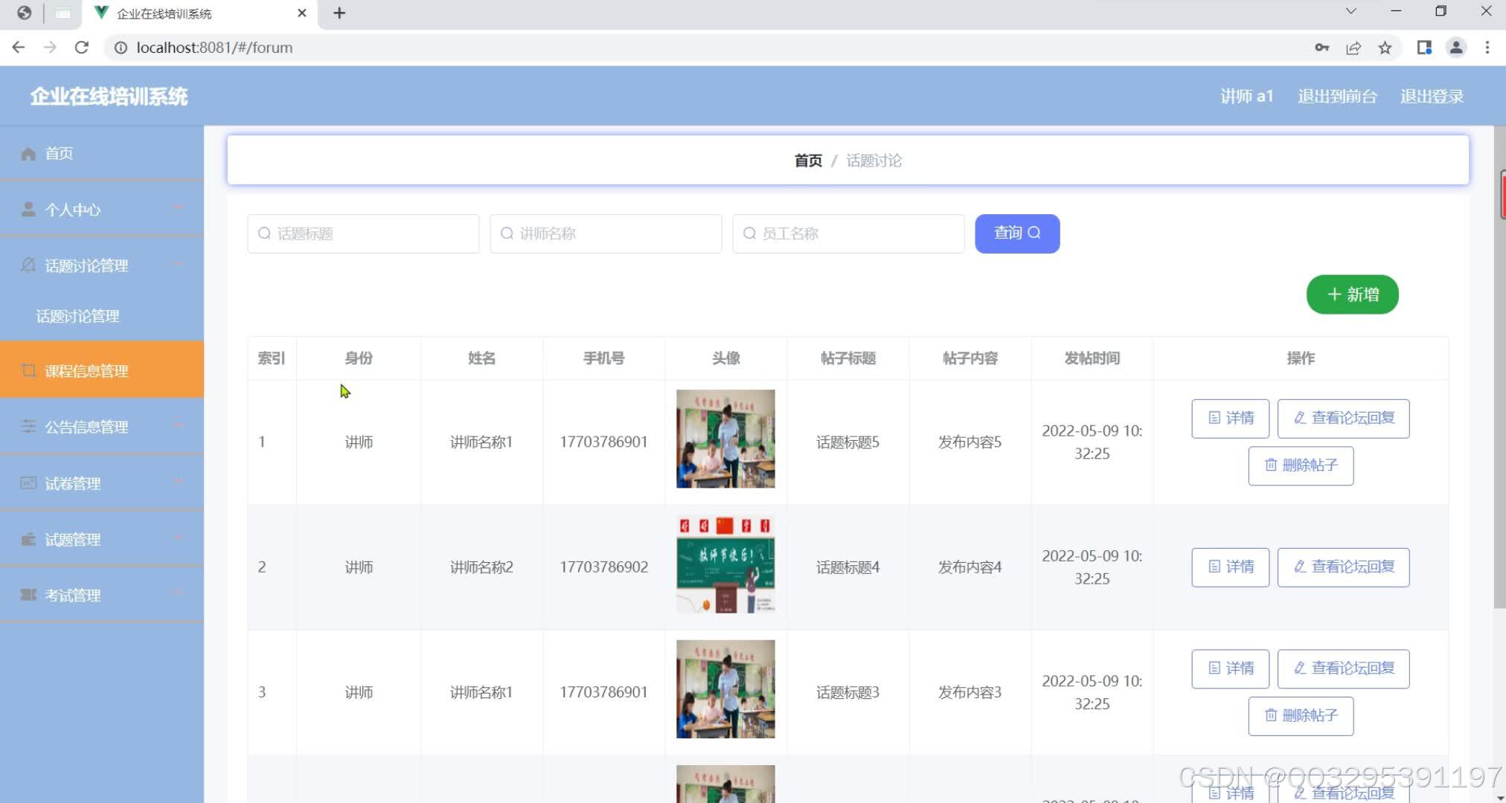
Task: Click the 查询 search button
Action: coord(1017,233)
